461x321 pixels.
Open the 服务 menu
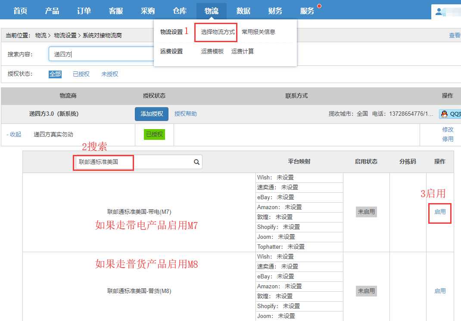(307, 11)
